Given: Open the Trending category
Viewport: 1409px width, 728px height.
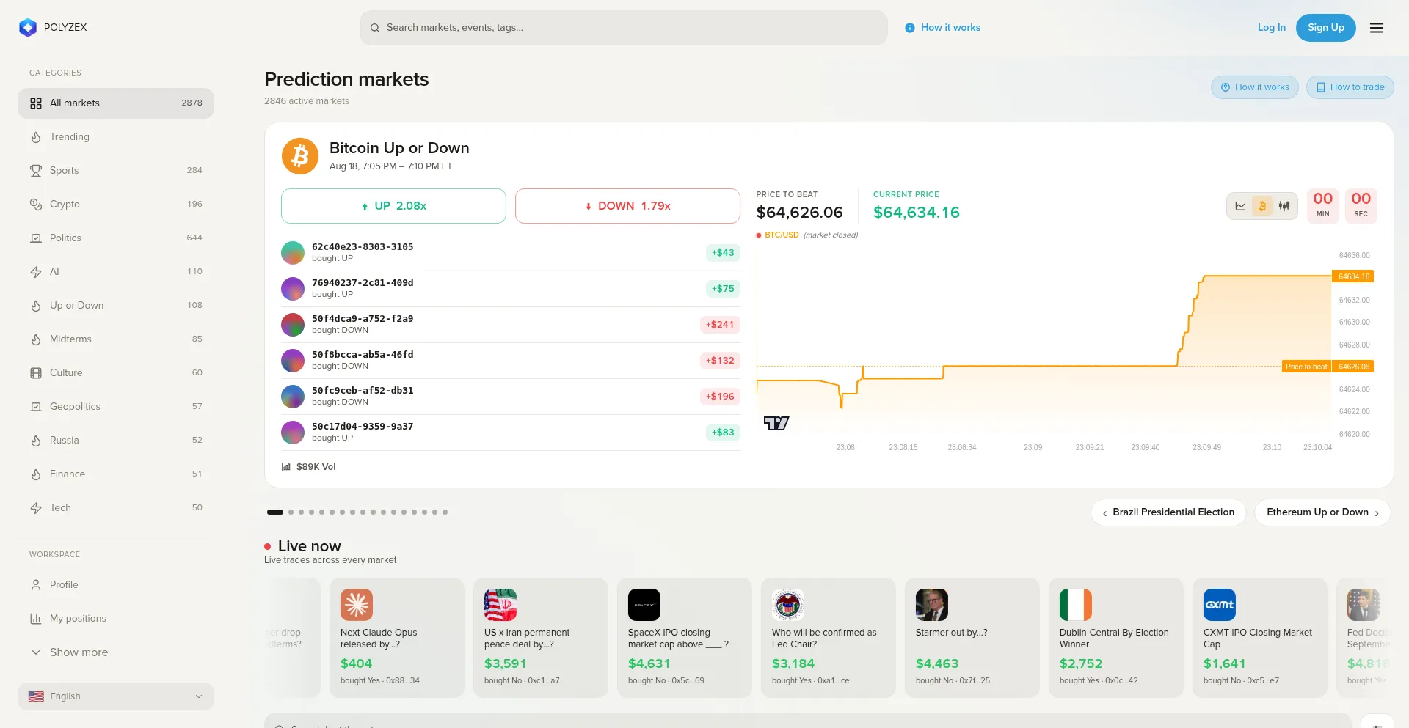Looking at the screenshot, I should click(x=116, y=137).
